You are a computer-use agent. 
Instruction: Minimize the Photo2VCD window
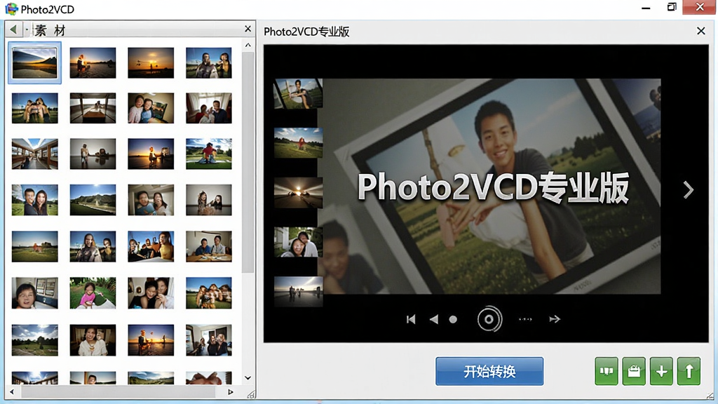(646, 8)
